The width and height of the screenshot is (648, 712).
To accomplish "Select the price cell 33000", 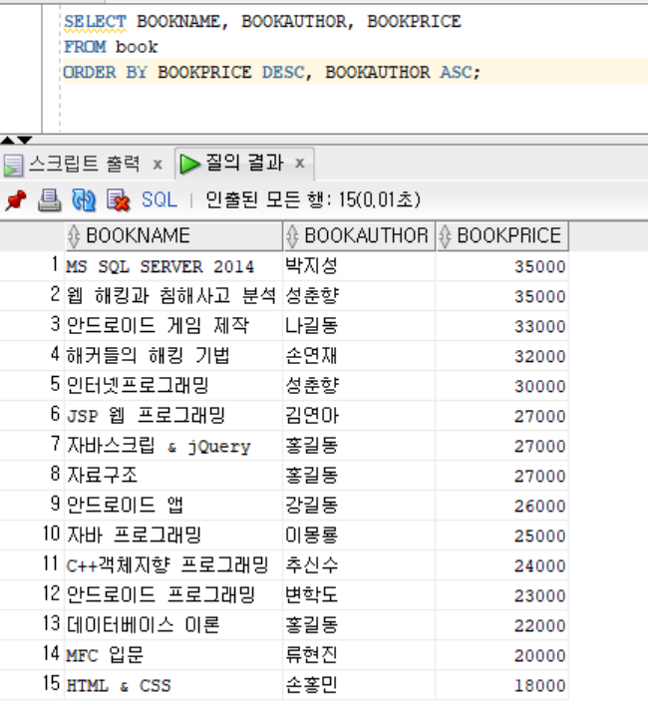I will 501,326.
